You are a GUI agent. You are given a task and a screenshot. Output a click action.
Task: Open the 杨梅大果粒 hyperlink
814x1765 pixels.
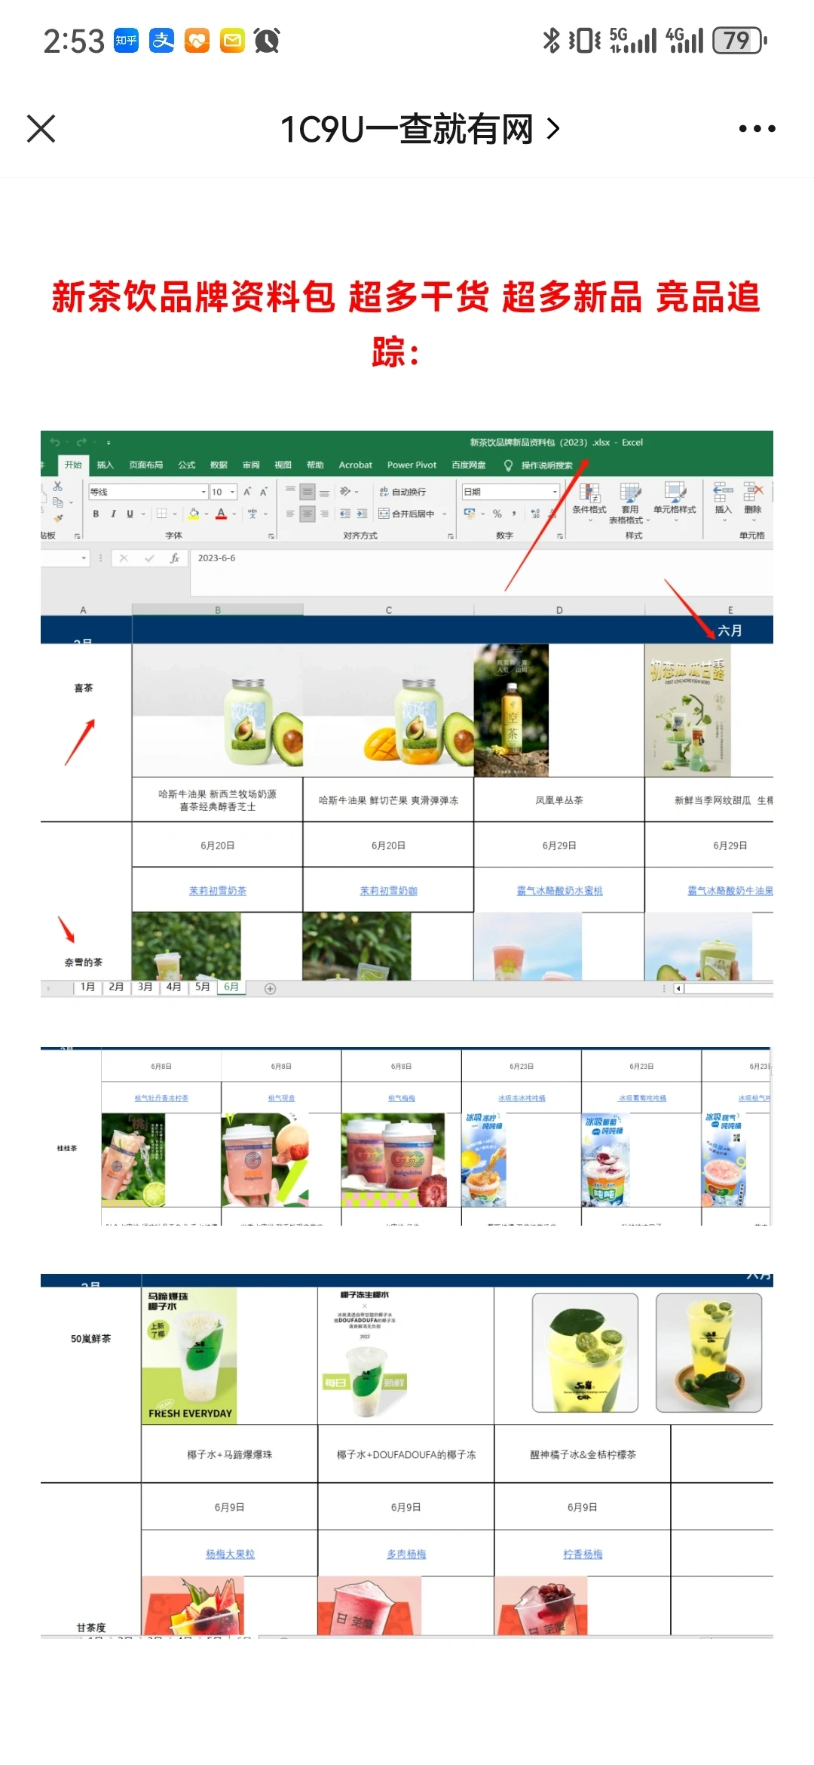click(x=230, y=1554)
